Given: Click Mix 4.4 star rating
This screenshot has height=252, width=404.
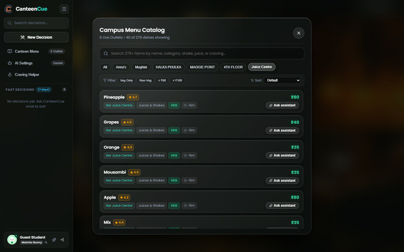Looking at the screenshot, I should pyautogui.click(x=119, y=222).
